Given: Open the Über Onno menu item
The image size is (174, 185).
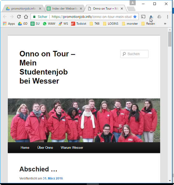Looking at the screenshot, I should [x=45, y=148].
